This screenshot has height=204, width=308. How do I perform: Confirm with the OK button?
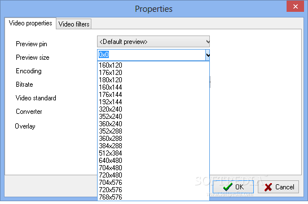[233, 187]
